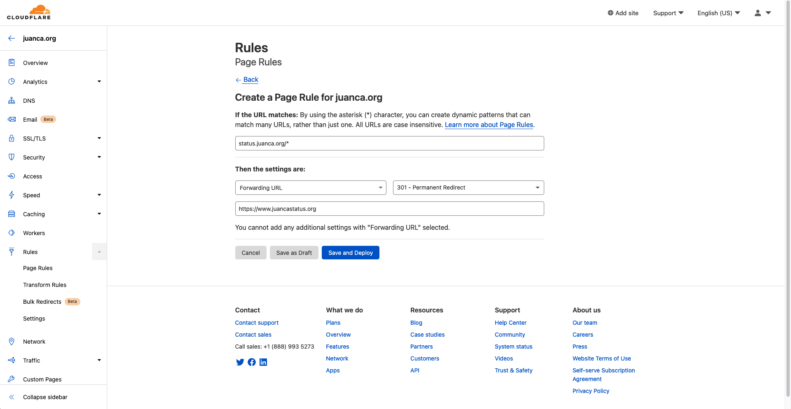Click the Cancel button
This screenshot has height=409, width=791.
[x=251, y=252]
